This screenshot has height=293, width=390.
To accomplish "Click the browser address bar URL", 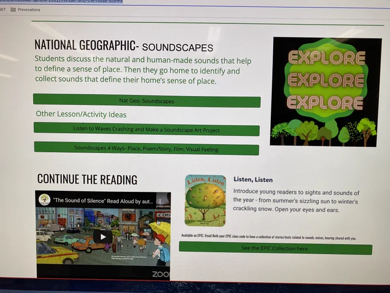I will coord(61,1).
